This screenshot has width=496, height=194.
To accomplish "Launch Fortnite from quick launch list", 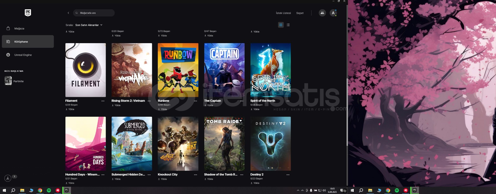I will [x=14, y=81].
